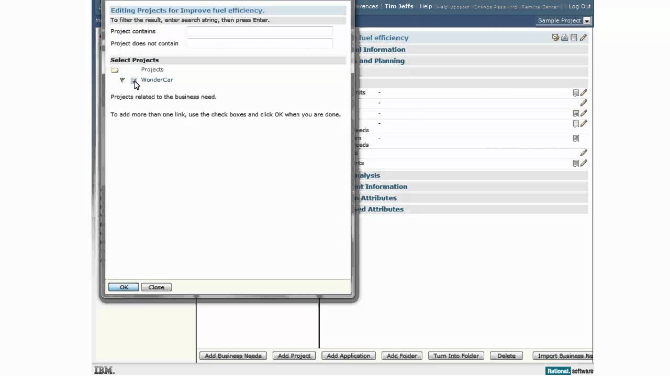Click the Import Business Needs button

[563, 356]
